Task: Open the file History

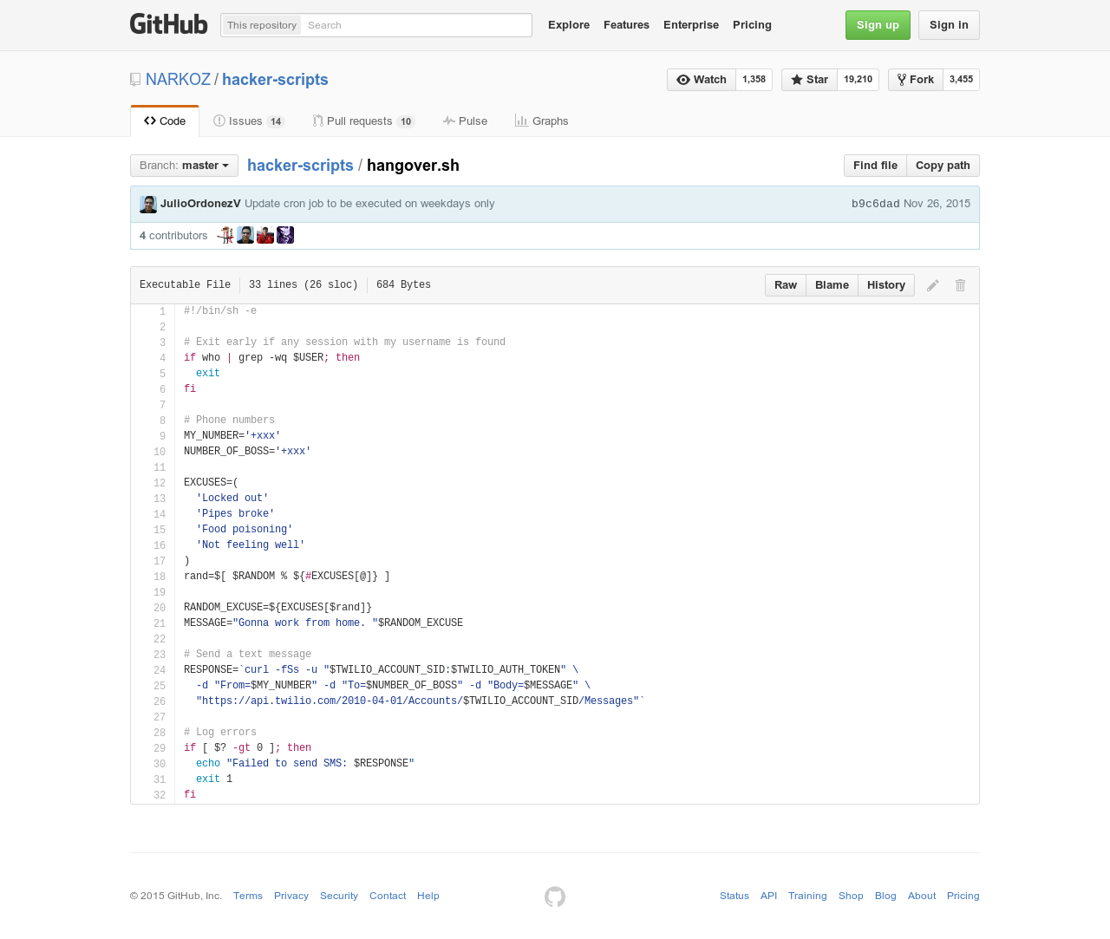Action: pos(886,285)
